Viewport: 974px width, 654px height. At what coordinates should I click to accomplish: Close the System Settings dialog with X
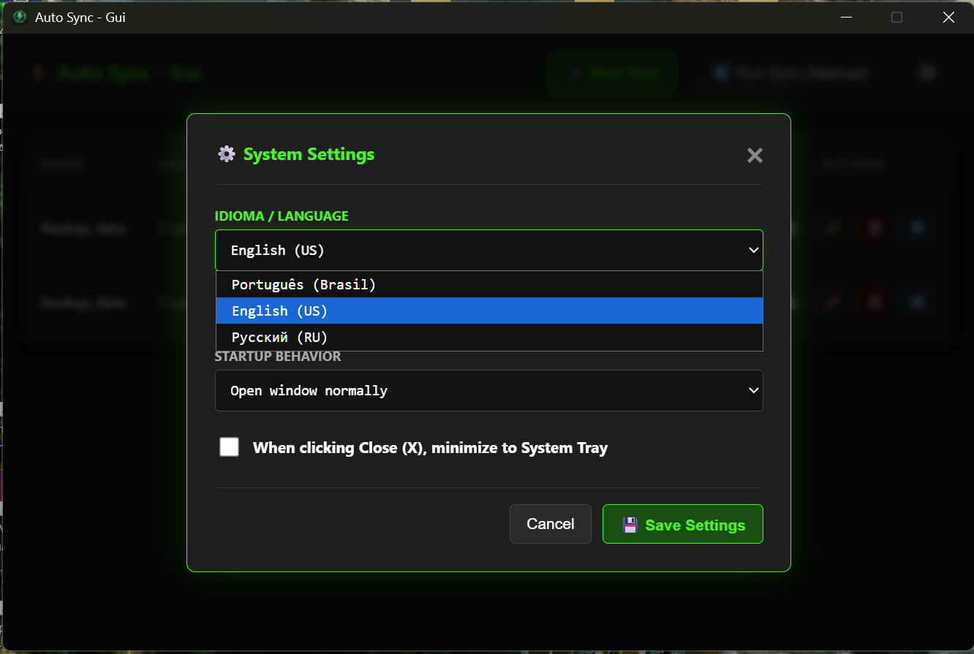coord(755,155)
